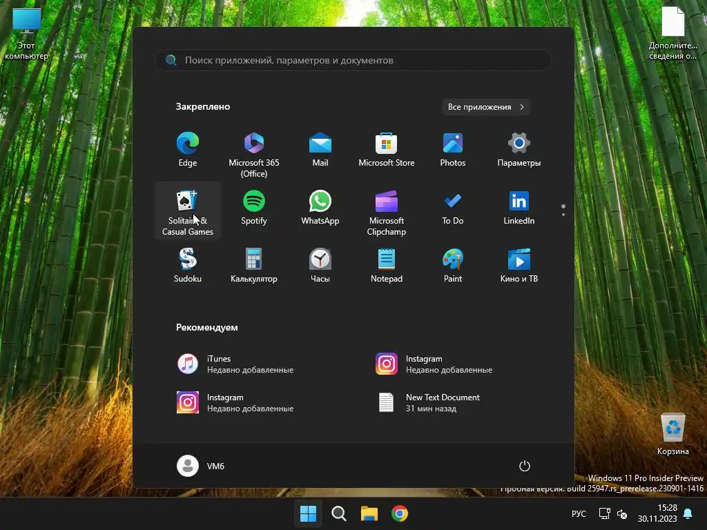
Task: Launch Google Chrome from taskbar
Action: tap(400, 513)
